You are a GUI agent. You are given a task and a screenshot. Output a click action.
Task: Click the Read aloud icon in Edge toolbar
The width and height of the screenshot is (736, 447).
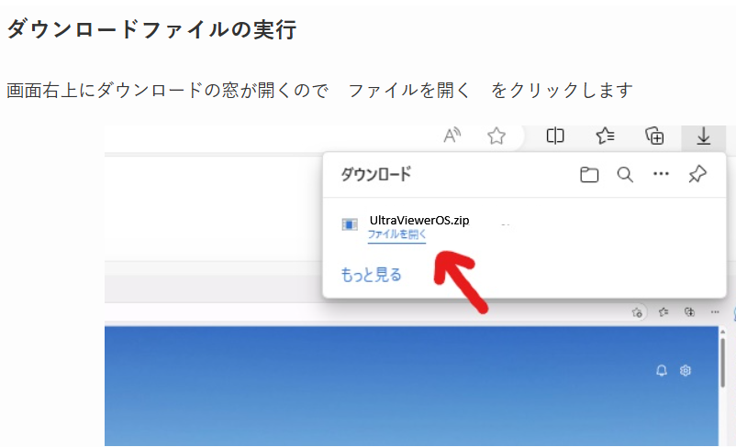(x=452, y=136)
